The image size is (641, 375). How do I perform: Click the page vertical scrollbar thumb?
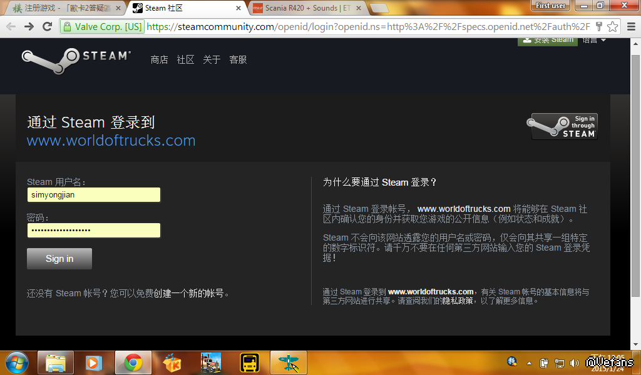(635, 176)
